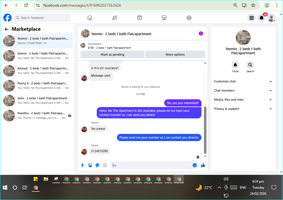The width and height of the screenshot is (283, 200).
Task: Open the Home feed icon
Action: [90, 18]
